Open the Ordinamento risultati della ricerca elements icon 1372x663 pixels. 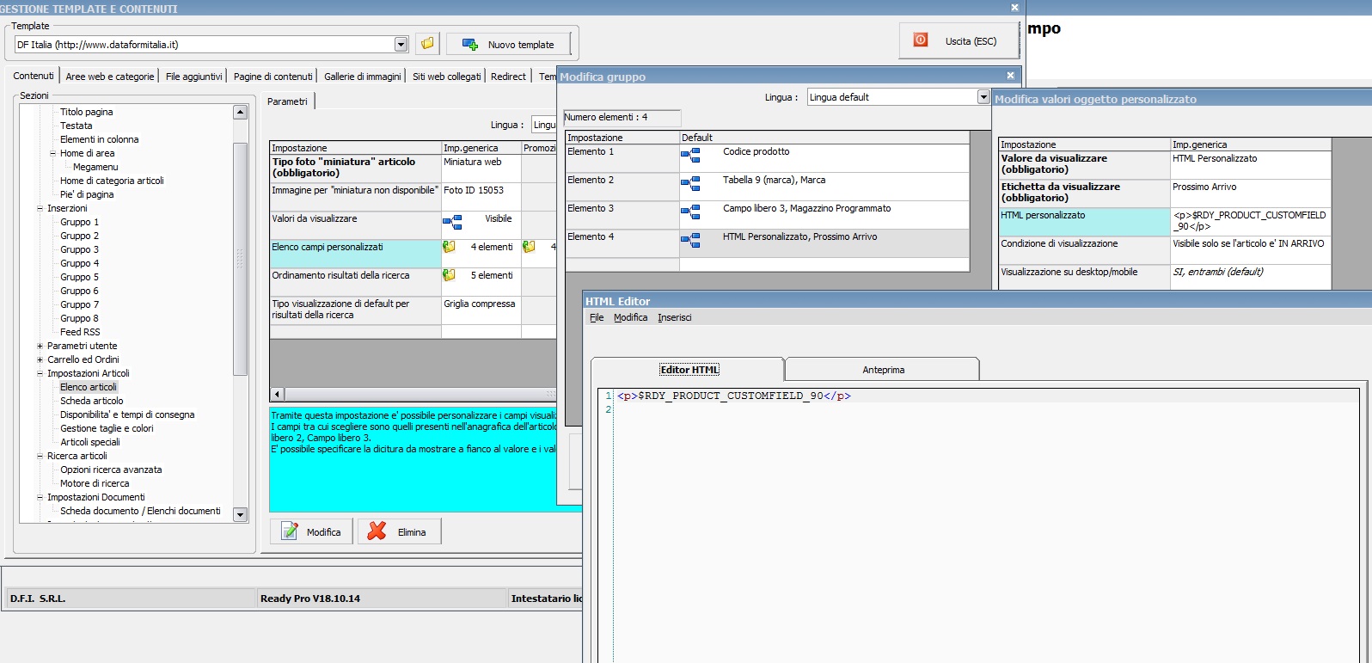pyautogui.click(x=449, y=275)
